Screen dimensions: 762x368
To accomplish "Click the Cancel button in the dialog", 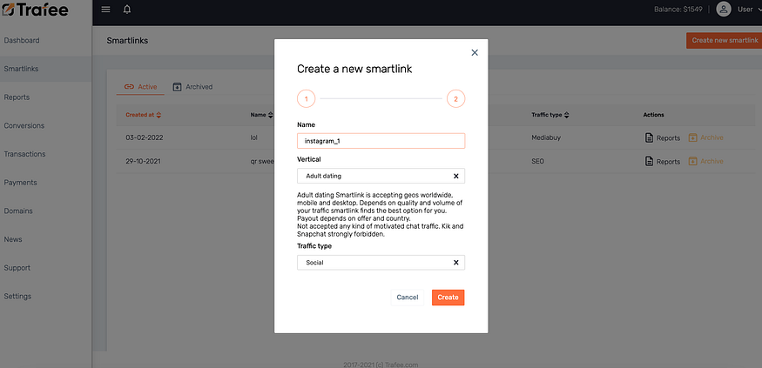I will click(408, 298).
